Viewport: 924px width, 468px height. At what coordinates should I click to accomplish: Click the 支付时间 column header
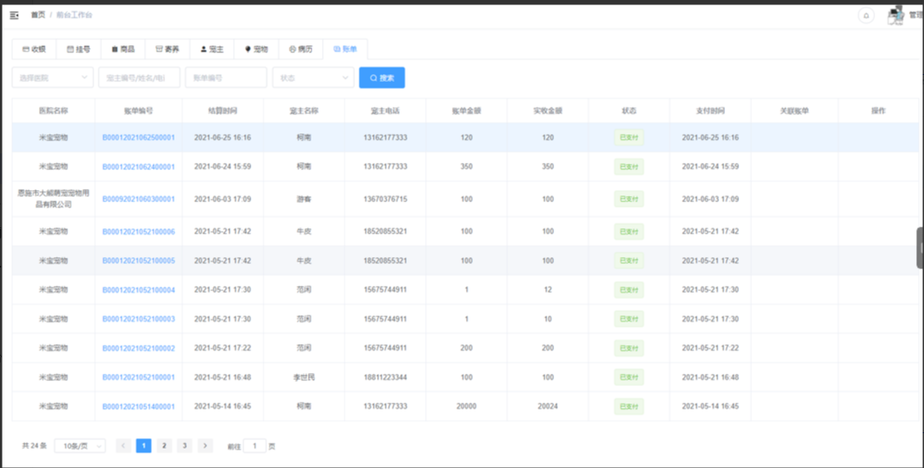pyautogui.click(x=710, y=111)
